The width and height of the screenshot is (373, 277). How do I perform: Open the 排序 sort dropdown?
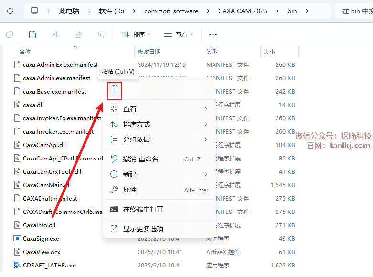(x=136, y=34)
